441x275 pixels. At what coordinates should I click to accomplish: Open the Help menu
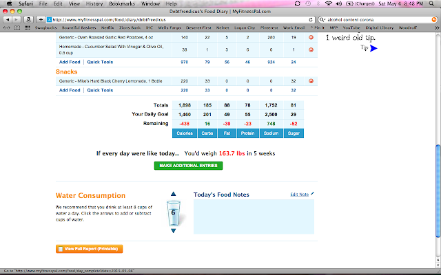(171, 3)
